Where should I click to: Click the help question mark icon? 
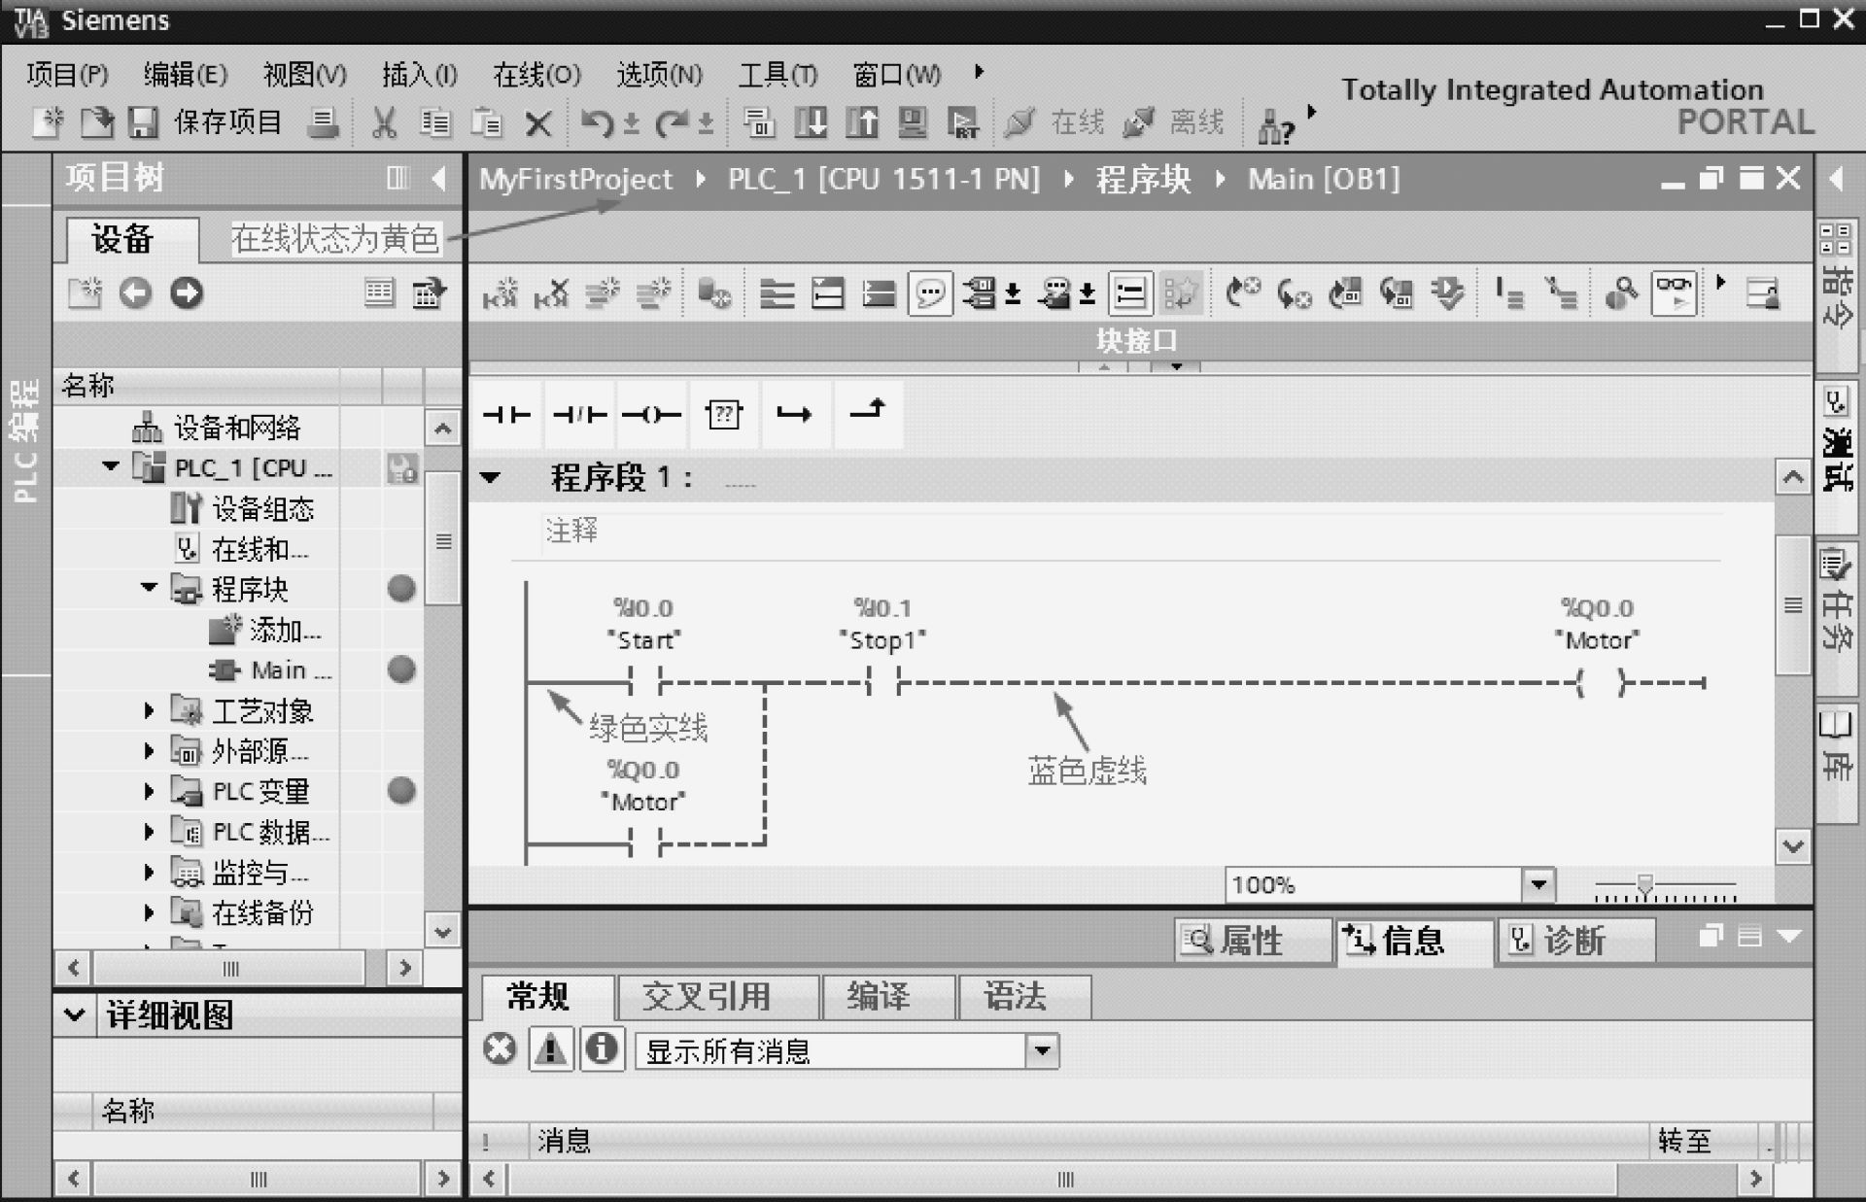(1276, 125)
